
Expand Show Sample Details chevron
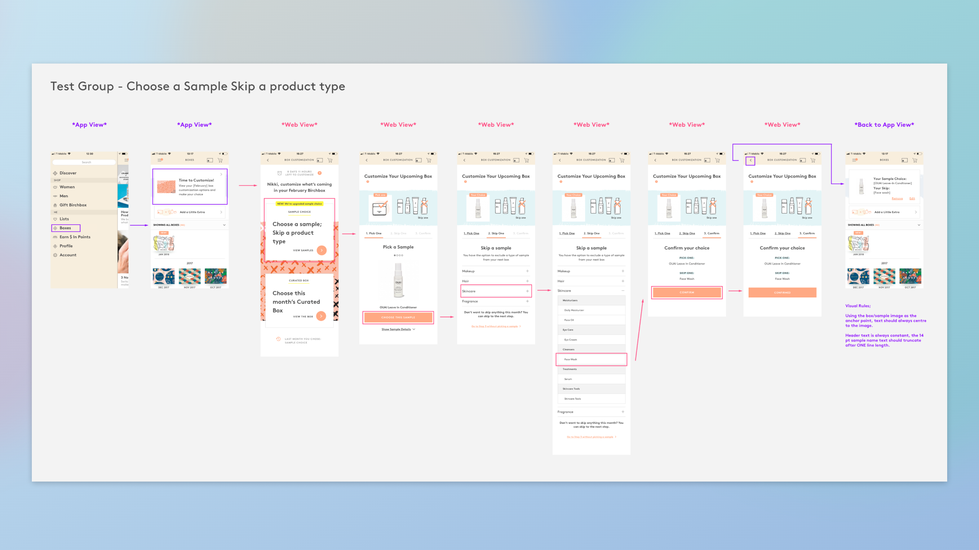(414, 329)
